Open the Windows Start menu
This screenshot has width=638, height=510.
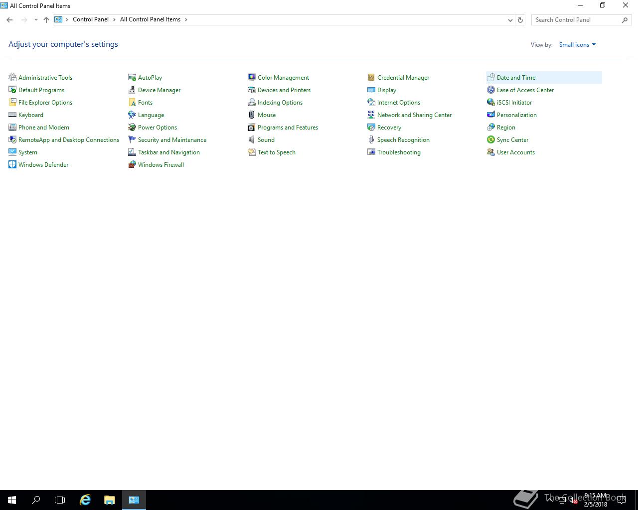(12, 500)
